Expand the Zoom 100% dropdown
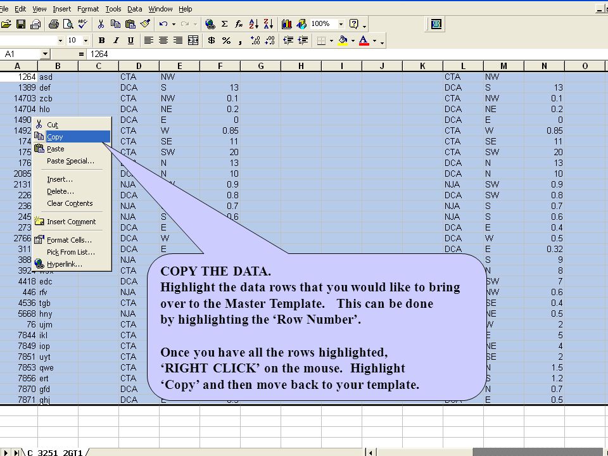 [341, 24]
